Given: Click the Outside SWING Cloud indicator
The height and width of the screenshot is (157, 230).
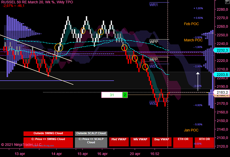Looking at the screenshot, I should click(x=48, y=134).
